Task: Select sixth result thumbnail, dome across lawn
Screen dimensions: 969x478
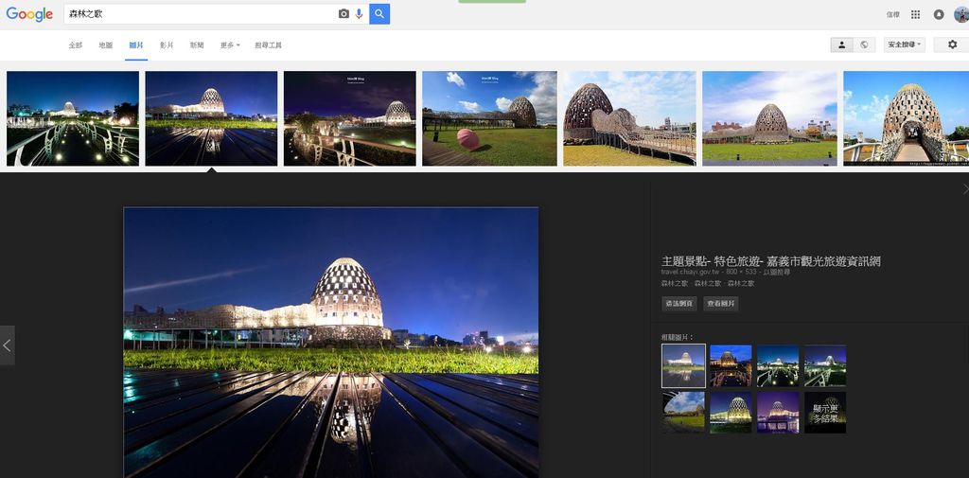Action: [770, 118]
